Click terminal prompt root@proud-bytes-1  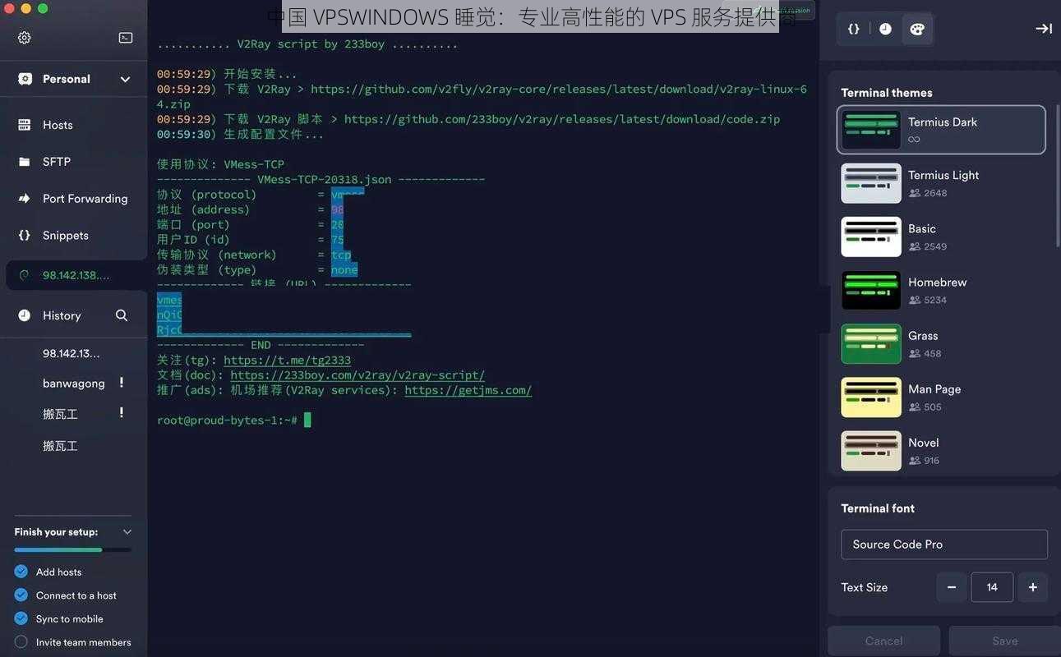click(x=227, y=420)
